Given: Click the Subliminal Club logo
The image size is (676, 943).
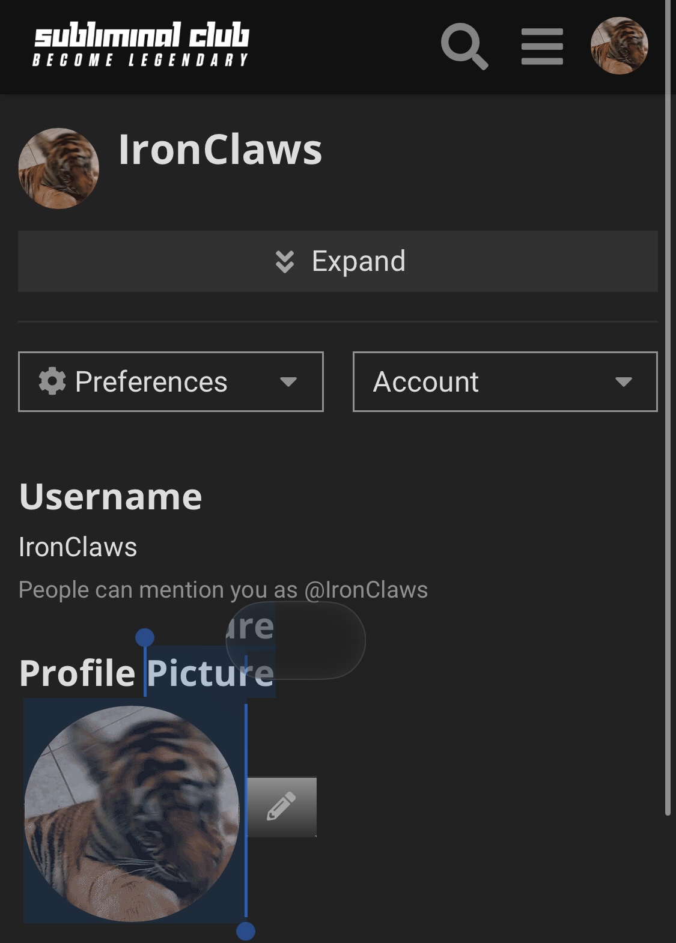Looking at the screenshot, I should pyautogui.click(x=141, y=44).
